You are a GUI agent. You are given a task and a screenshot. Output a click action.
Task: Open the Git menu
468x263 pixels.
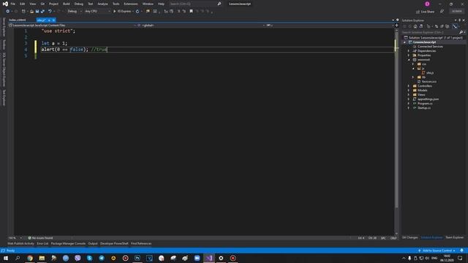pyautogui.click(x=42, y=4)
